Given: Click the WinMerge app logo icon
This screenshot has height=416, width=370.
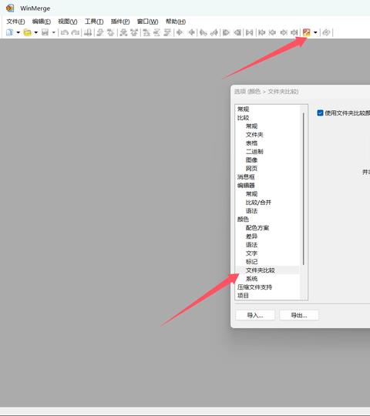Looking at the screenshot, I should (x=10, y=8).
